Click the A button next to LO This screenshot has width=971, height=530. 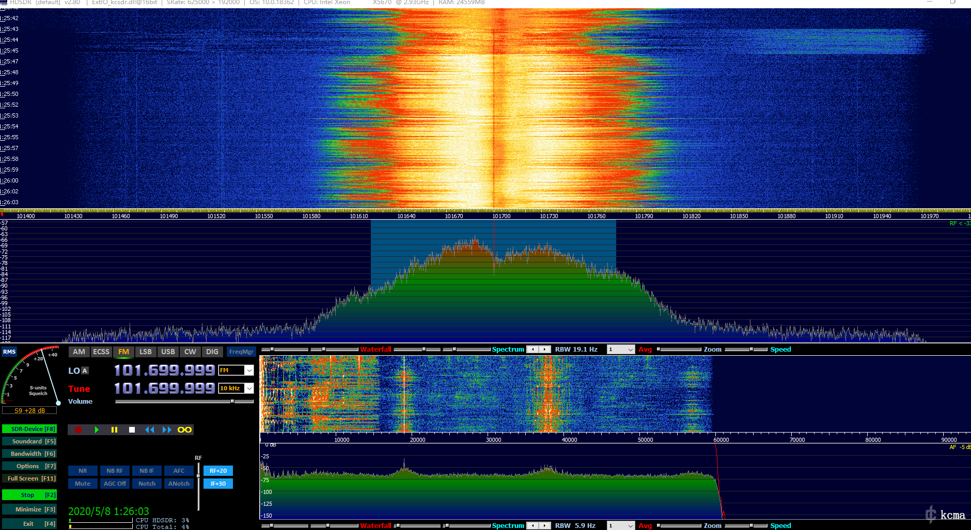pyautogui.click(x=85, y=370)
